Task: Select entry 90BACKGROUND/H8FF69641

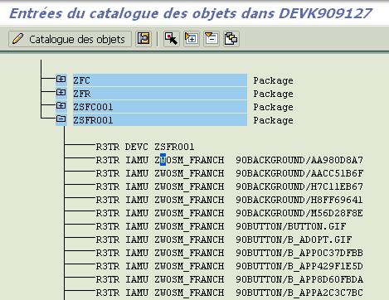Action: click(x=229, y=200)
